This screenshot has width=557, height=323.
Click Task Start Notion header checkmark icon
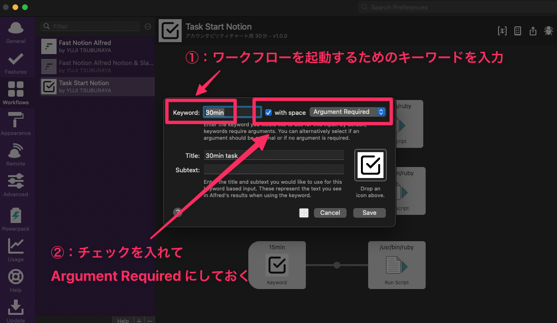(170, 31)
